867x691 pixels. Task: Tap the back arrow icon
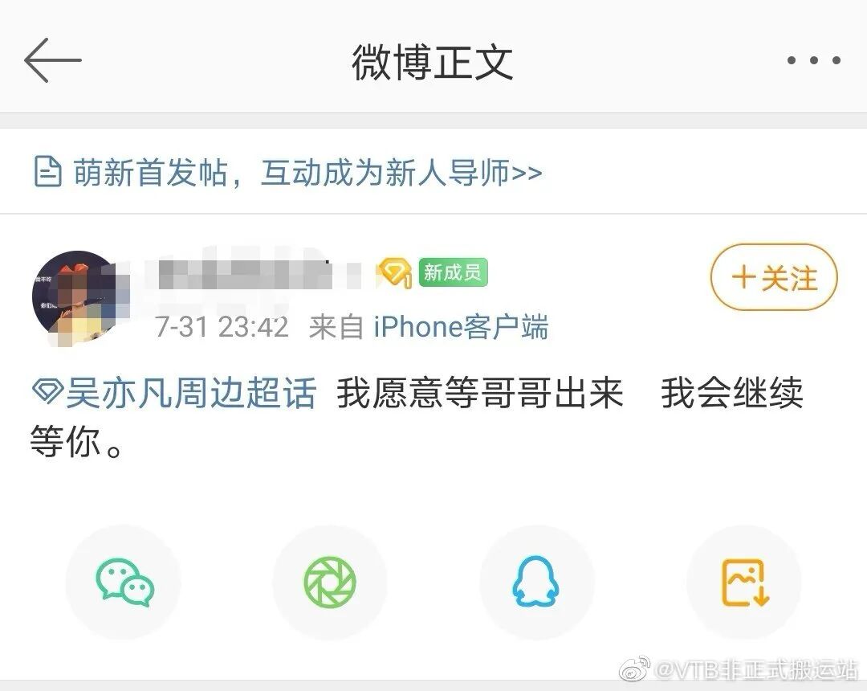tap(53, 60)
